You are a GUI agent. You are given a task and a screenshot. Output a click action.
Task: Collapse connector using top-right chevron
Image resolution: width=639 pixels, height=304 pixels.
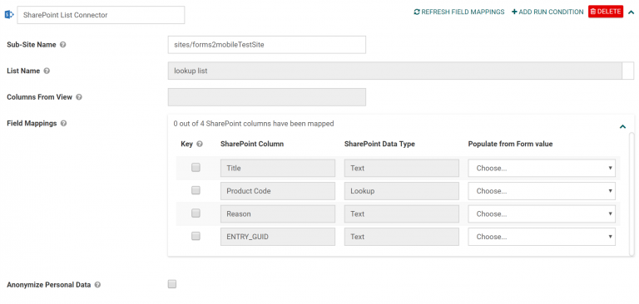[x=631, y=12]
